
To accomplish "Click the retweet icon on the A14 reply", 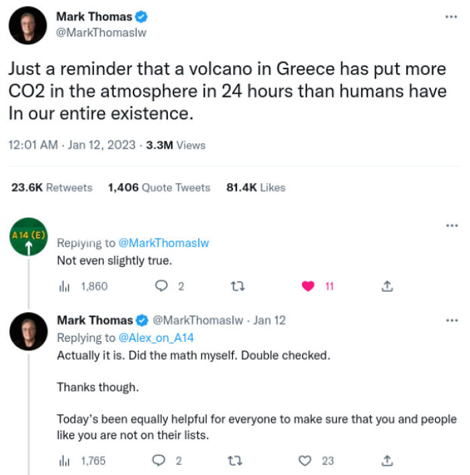I will [236, 286].
